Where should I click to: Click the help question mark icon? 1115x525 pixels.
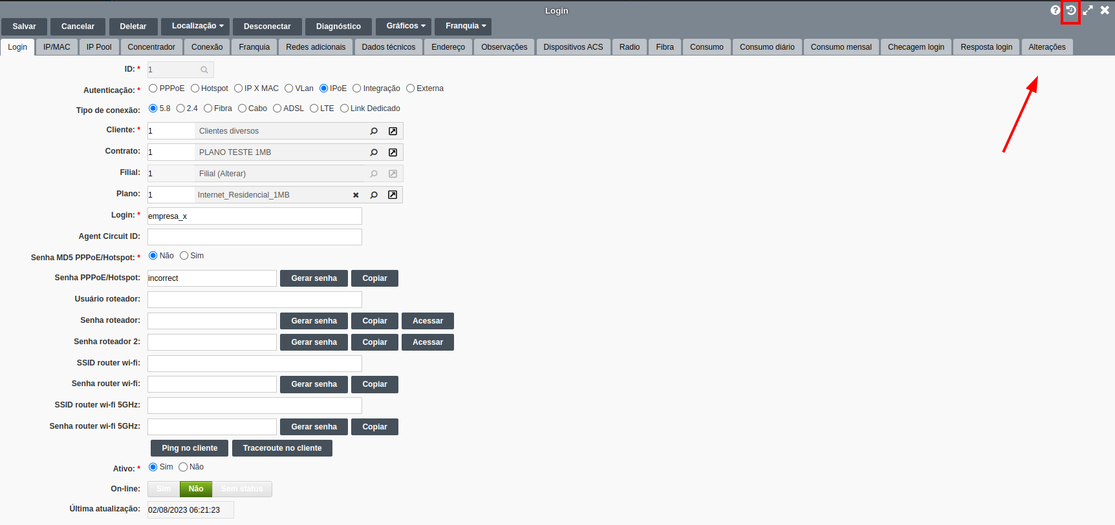click(1055, 10)
